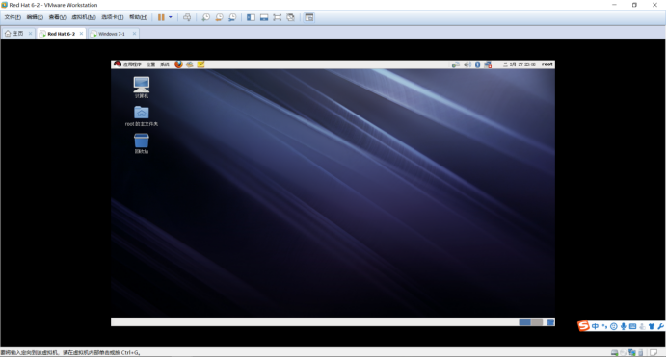Viewport: 667px width, 358px height.
Task: Open the soft keyboard in Sogou bar
Action: (632, 326)
